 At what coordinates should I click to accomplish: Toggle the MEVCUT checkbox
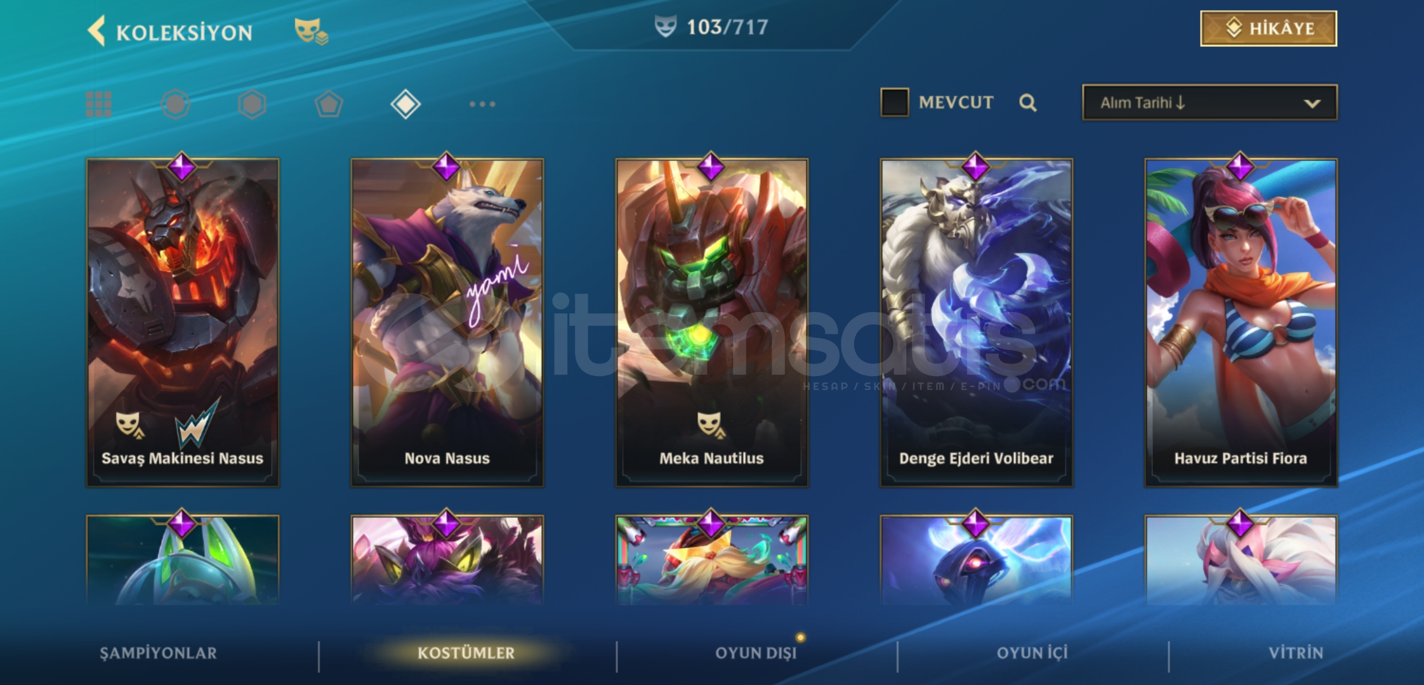(895, 102)
